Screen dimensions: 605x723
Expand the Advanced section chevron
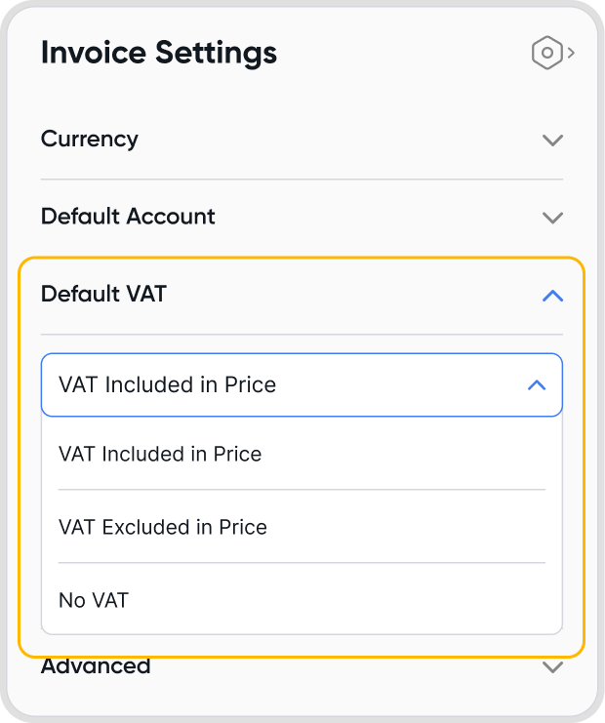tap(552, 668)
